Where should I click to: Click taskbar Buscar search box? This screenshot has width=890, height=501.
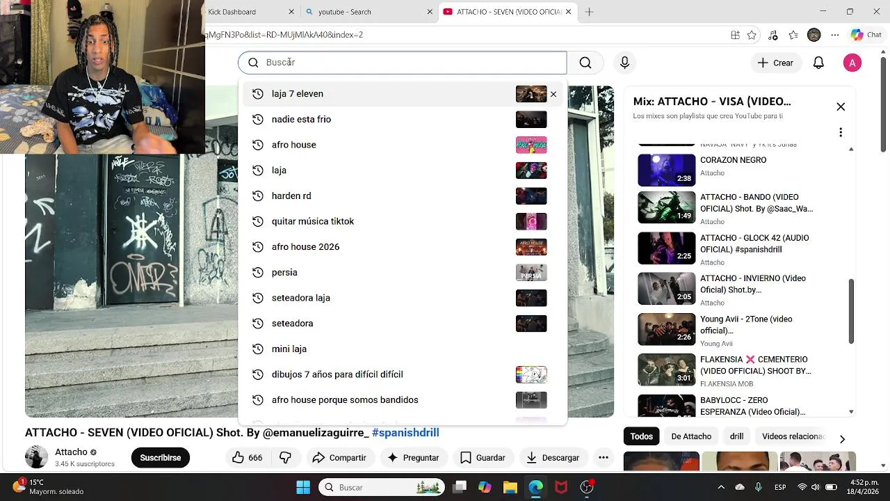pyautogui.click(x=382, y=487)
